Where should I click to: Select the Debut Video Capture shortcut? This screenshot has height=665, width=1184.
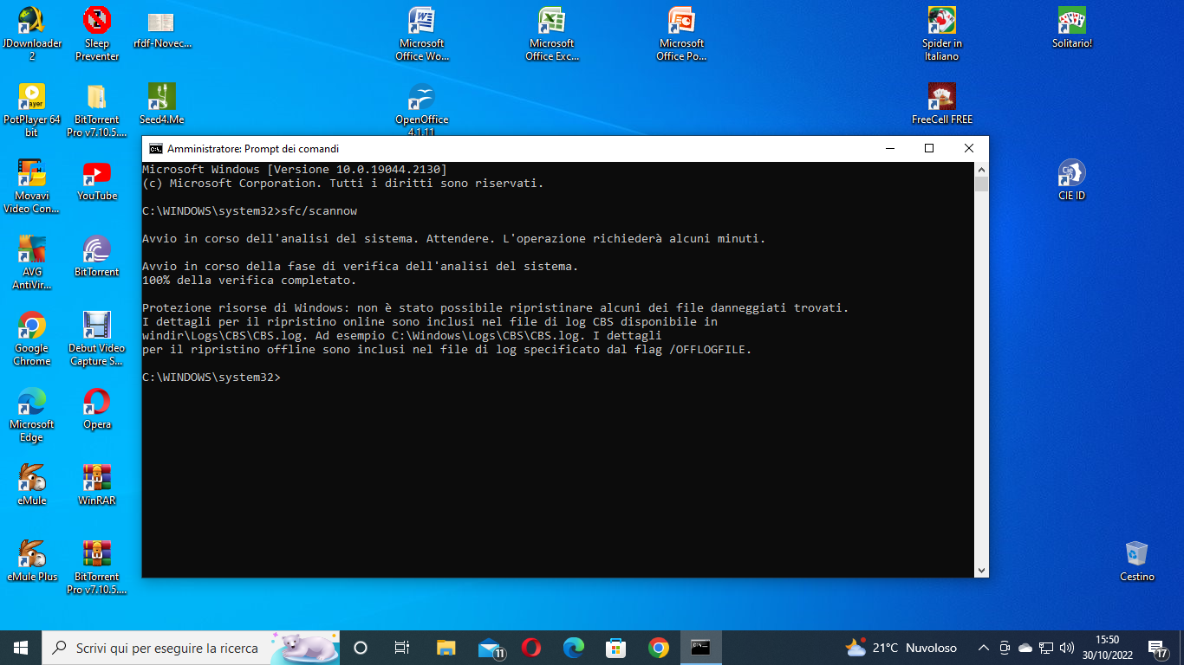[x=97, y=339]
